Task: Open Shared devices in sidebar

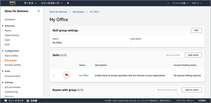Action: 12,35
